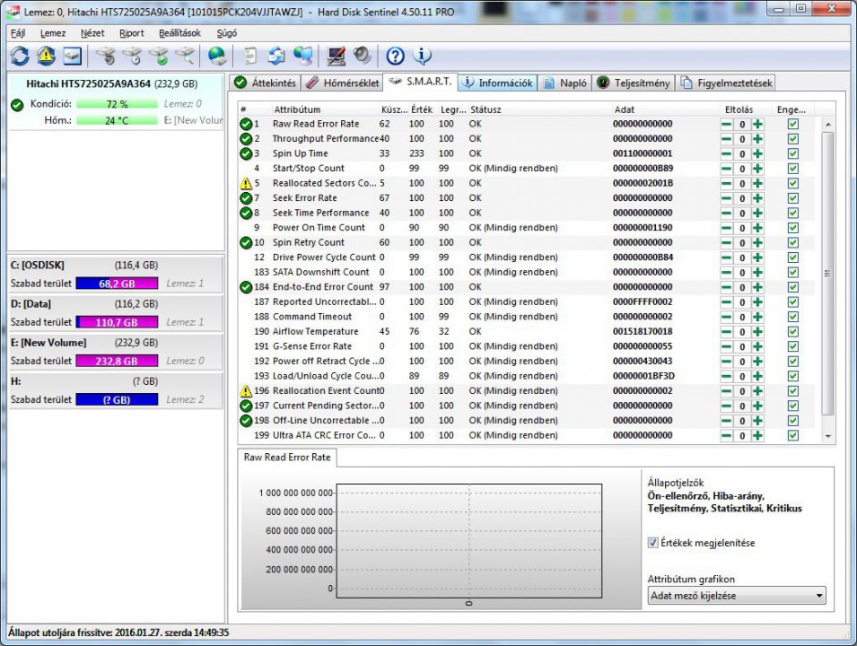Open the Riport menu
This screenshot has height=646, width=857.
(x=132, y=33)
